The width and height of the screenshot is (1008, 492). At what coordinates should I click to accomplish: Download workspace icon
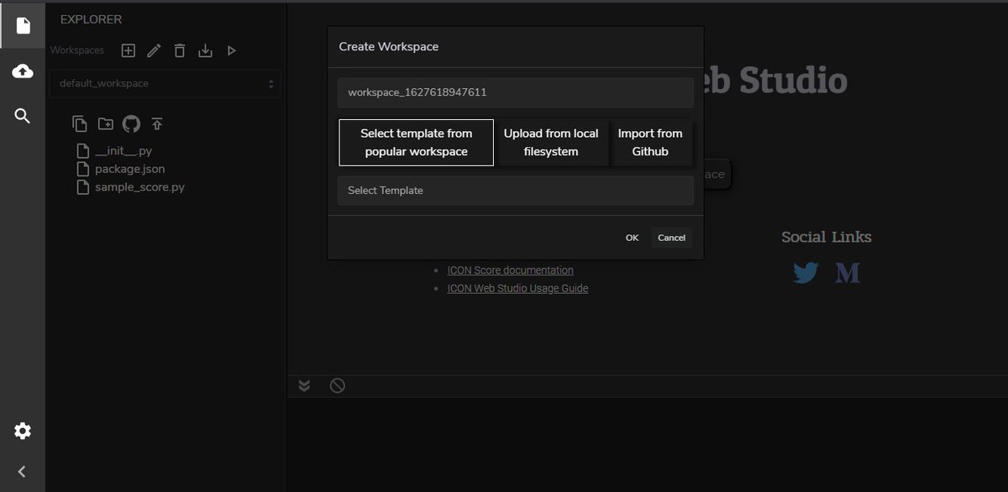point(205,50)
